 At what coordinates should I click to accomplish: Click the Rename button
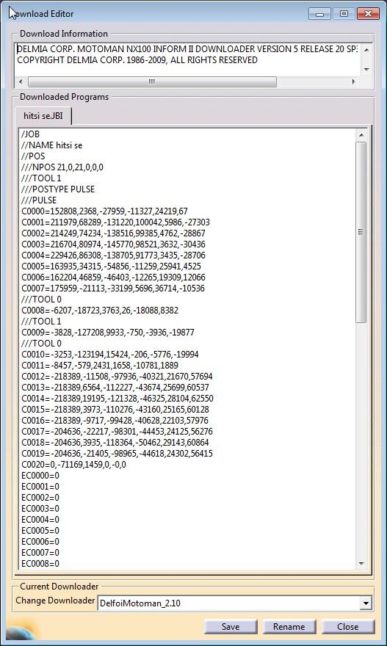tap(289, 627)
